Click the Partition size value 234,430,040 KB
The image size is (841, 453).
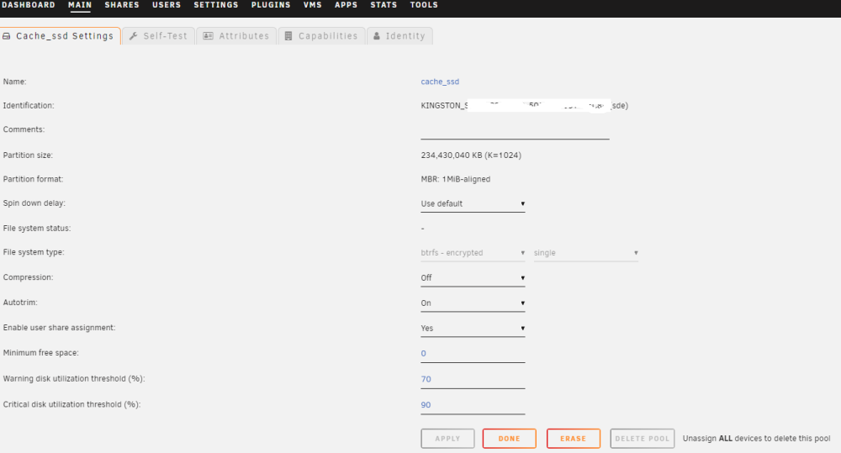471,155
